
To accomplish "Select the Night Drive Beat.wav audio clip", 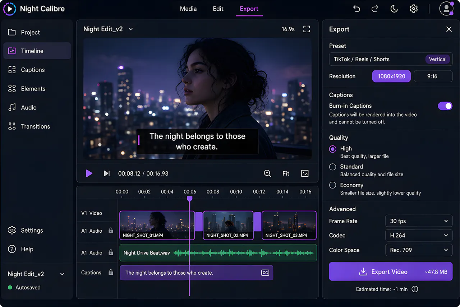I will (x=218, y=253).
